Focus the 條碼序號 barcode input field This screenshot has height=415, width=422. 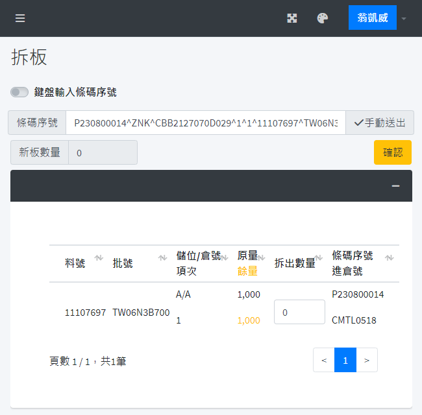click(x=206, y=123)
